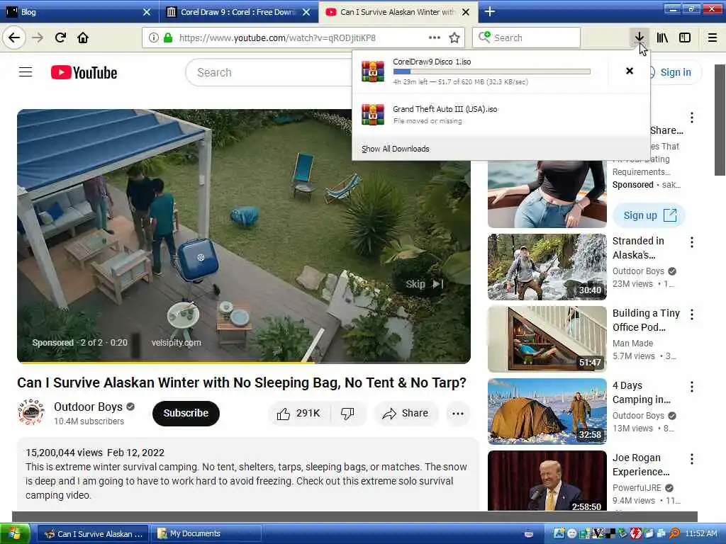
Task: Open options for Stranded in Alaska's video
Action: click(692, 242)
